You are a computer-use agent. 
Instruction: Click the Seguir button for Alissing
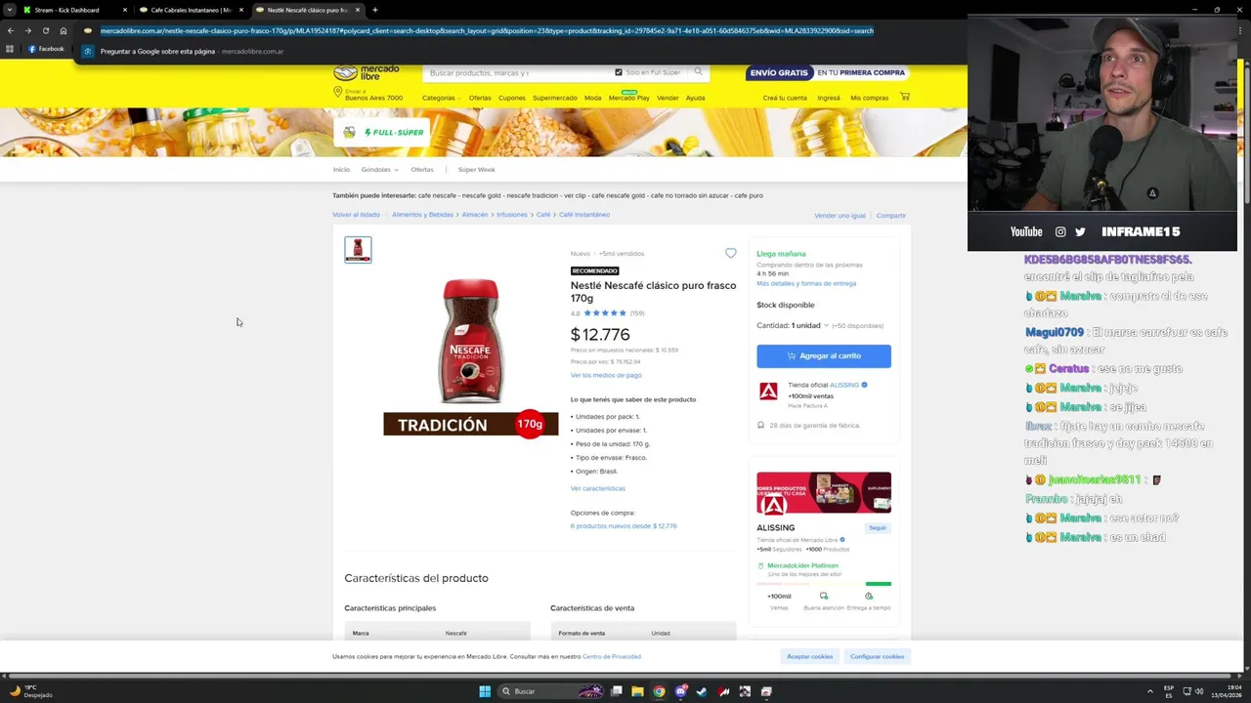click(878, 528)
